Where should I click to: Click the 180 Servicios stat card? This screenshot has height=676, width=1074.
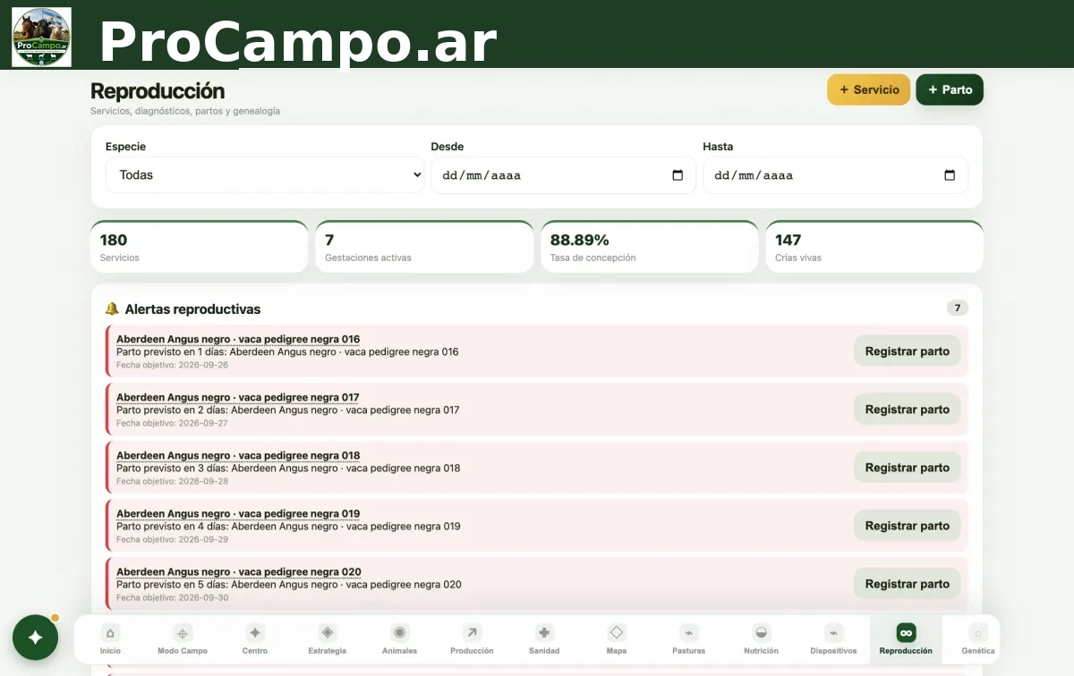tap(199, 247)
